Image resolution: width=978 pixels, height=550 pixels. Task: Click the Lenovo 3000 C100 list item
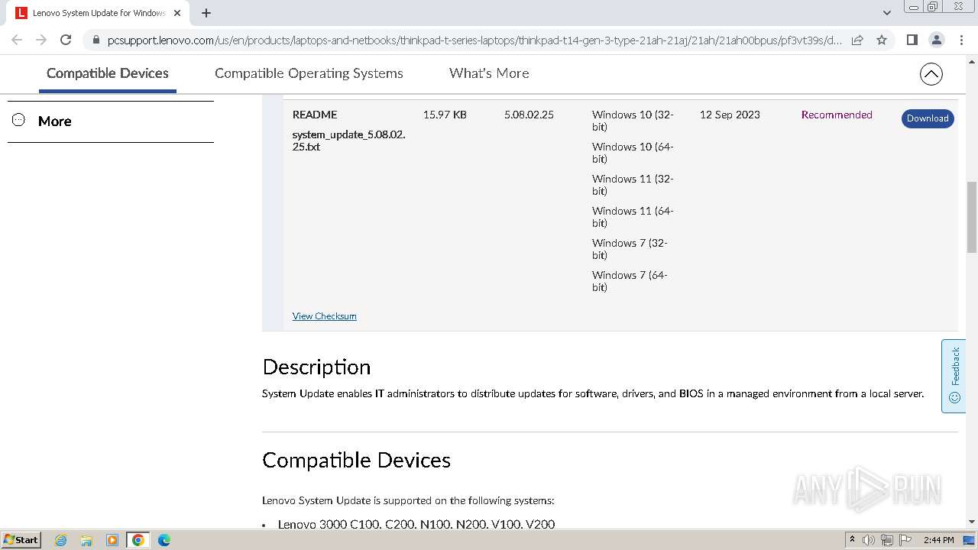pos(416,524)
